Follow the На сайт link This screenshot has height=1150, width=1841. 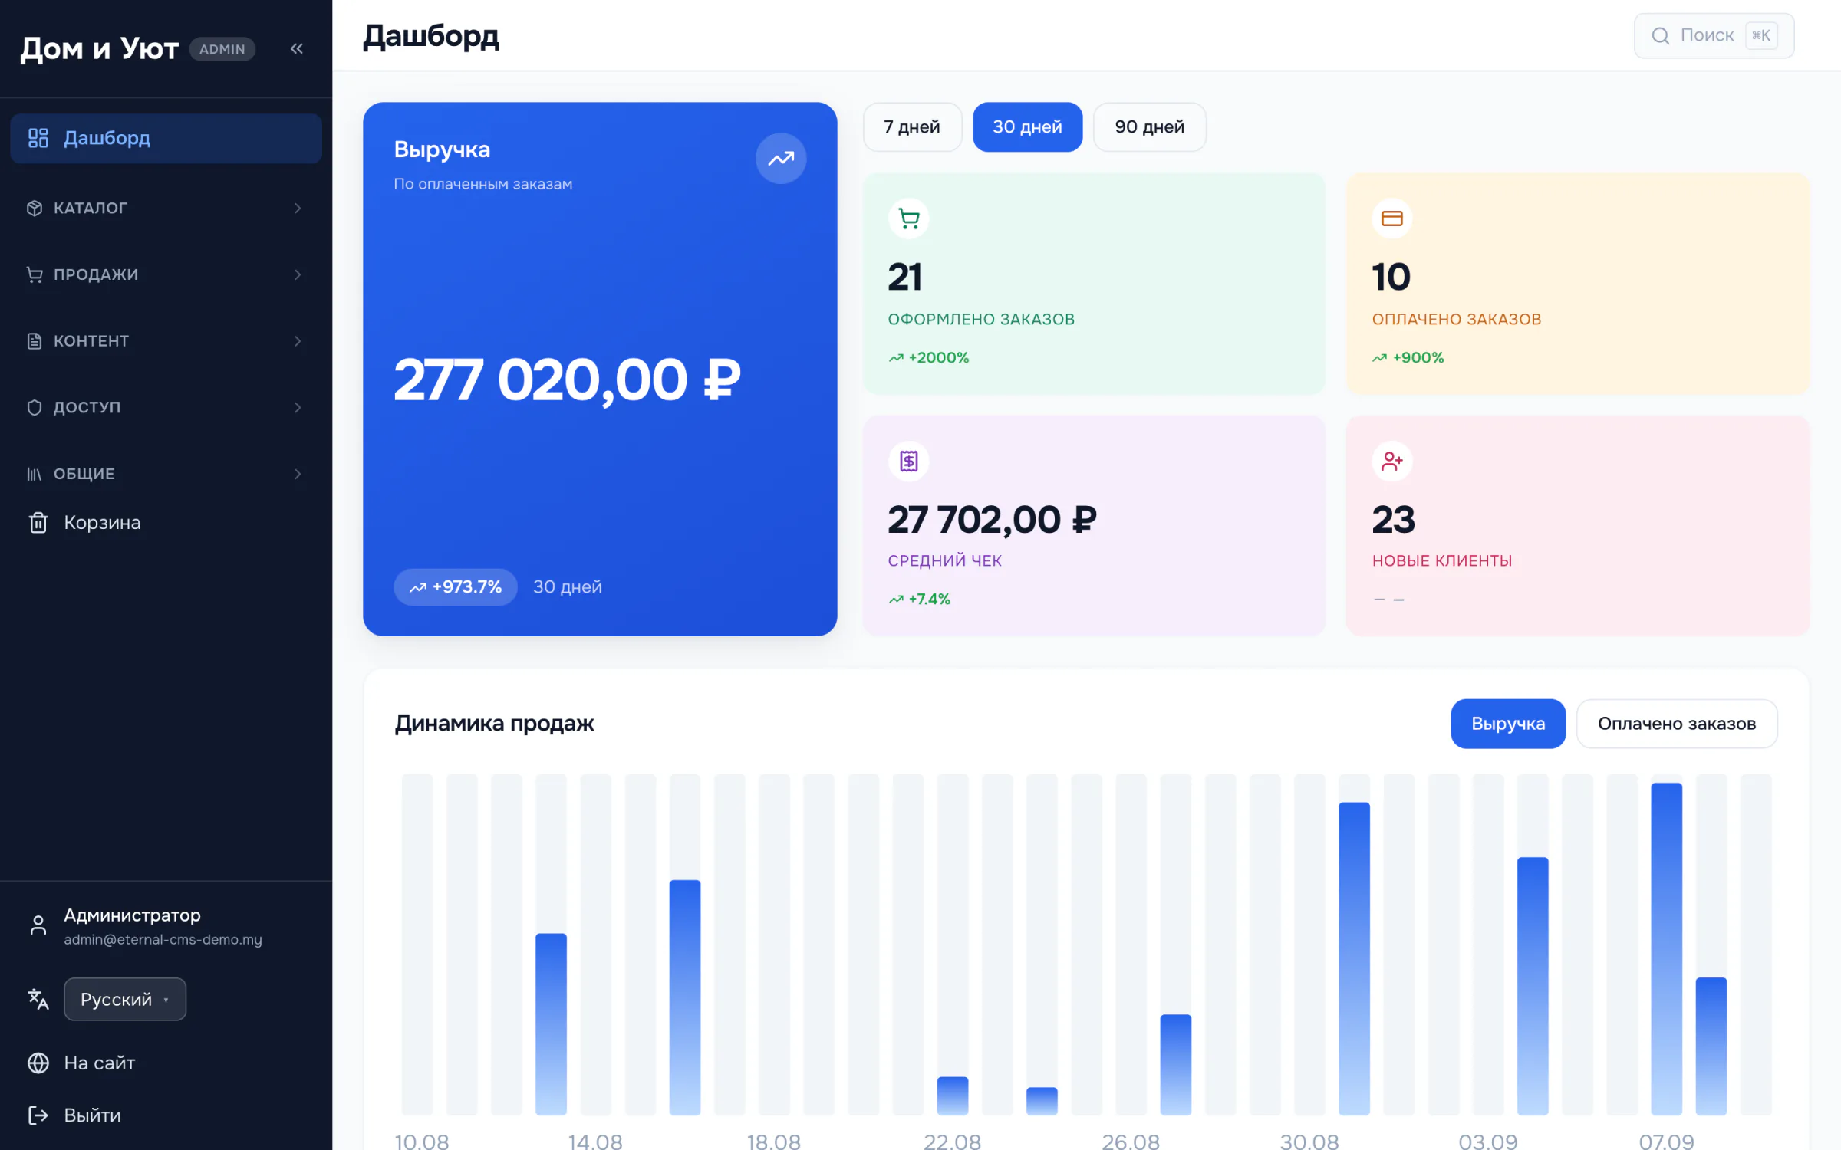click(x=100, y=1063)
